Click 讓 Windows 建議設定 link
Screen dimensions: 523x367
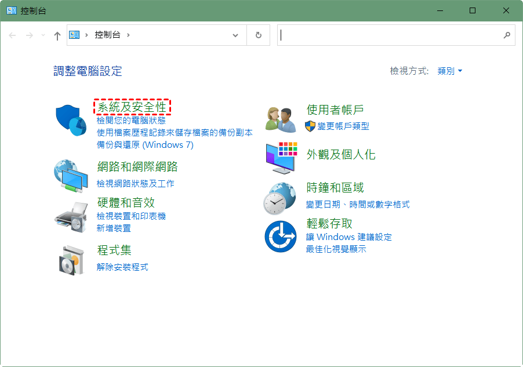(x=349, y=237)
